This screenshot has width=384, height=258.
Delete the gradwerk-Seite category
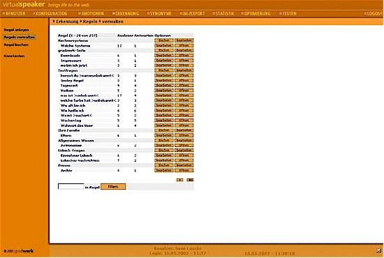click(164, 50)
